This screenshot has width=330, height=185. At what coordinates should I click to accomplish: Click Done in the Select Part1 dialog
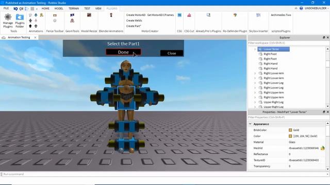[123, 52]
